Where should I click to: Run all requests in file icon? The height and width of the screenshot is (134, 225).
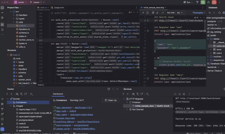(163, 13)
